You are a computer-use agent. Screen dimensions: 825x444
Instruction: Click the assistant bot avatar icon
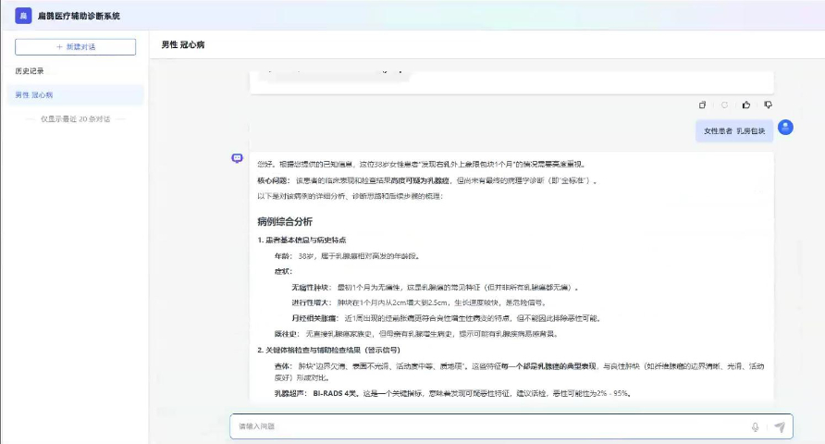click(238, 158)
